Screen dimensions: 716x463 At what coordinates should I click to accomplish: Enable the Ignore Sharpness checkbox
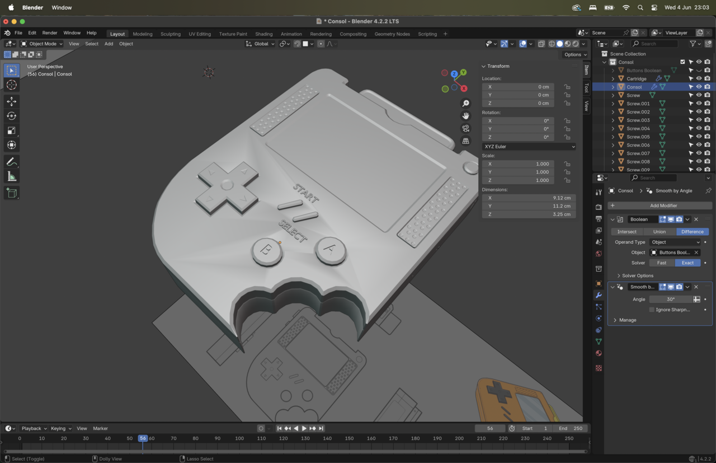(x=652, y=310)
